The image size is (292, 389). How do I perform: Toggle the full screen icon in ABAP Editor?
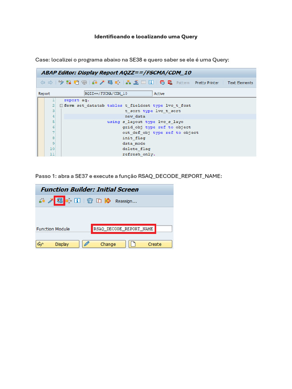click(143, 82)
